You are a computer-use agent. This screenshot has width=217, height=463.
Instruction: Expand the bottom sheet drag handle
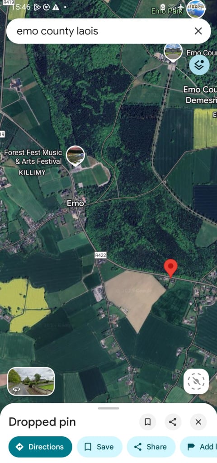[x=108, y=408]
